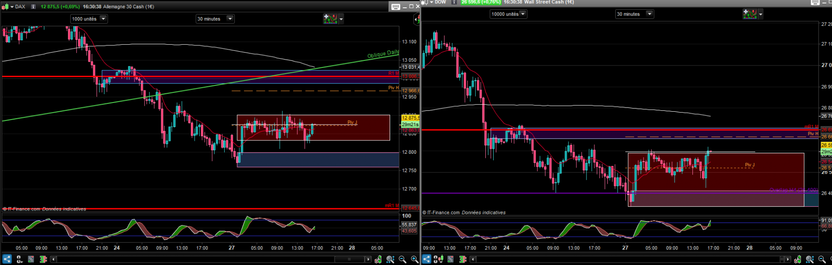This screenshot has width=832, height=265.
Task: Click the DAX scrollbar right arrow button
Action: point(368,259)
